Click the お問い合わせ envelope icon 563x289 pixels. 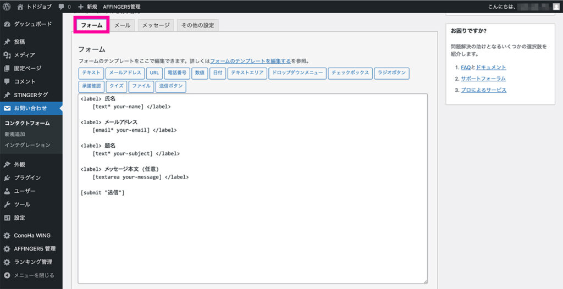click(x=7, y=108)
